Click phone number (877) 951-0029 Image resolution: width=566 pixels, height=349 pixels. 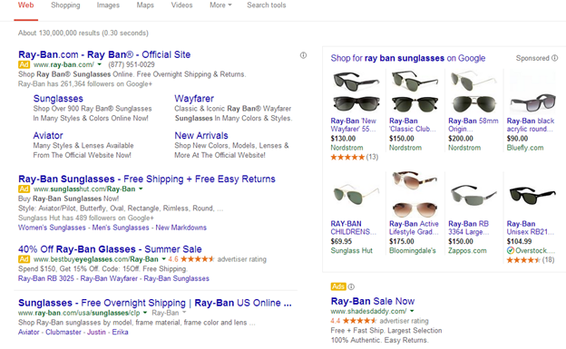pos(132,64)
